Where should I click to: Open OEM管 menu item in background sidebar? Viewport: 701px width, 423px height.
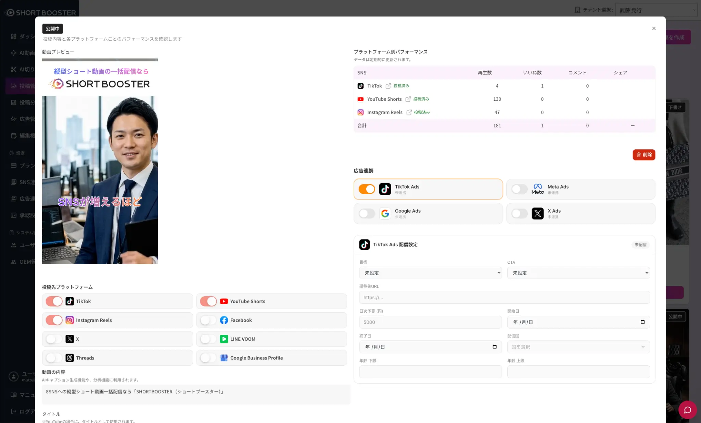point(23,262)
